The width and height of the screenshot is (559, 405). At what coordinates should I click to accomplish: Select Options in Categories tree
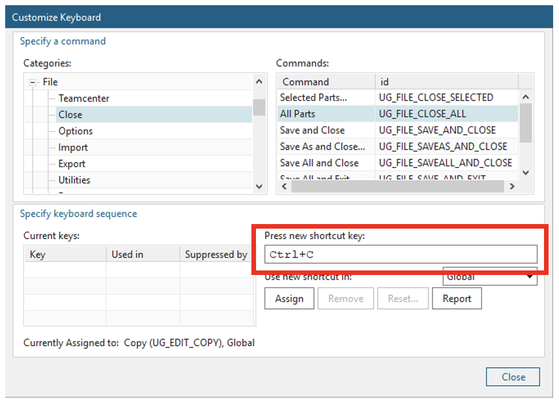(76, 131)
